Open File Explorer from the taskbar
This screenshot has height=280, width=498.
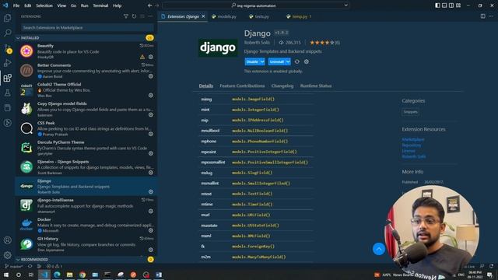point(70,275)
